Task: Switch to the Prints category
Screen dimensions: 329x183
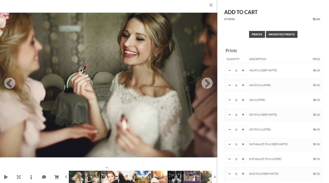Action: 257,34
